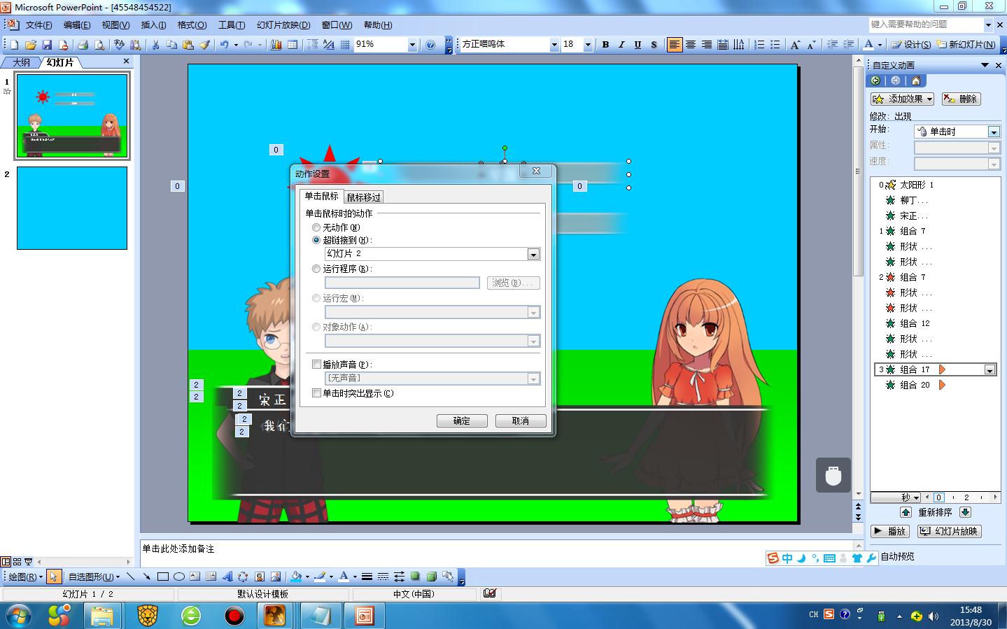Select the Oval drawing tool
This screenshot has width=1007, height=629.
click(179, 577)
